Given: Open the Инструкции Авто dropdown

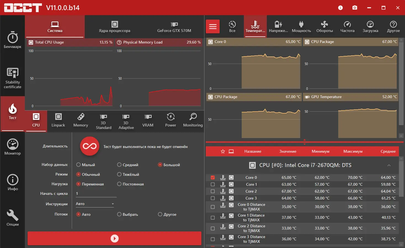Looking at the screenshot, I should (x=95, y=204).
